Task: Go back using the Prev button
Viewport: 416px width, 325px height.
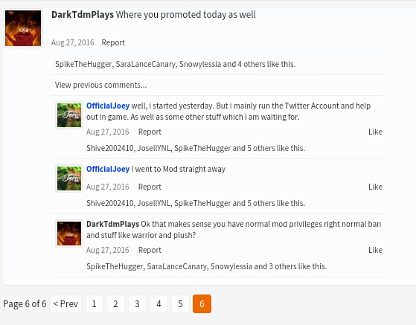Action: [x=65, y=303]
